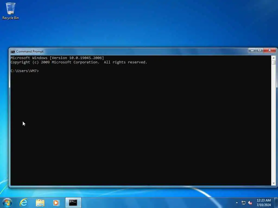Click the Show desktop strip at the taskbar end

click(276, 203)
